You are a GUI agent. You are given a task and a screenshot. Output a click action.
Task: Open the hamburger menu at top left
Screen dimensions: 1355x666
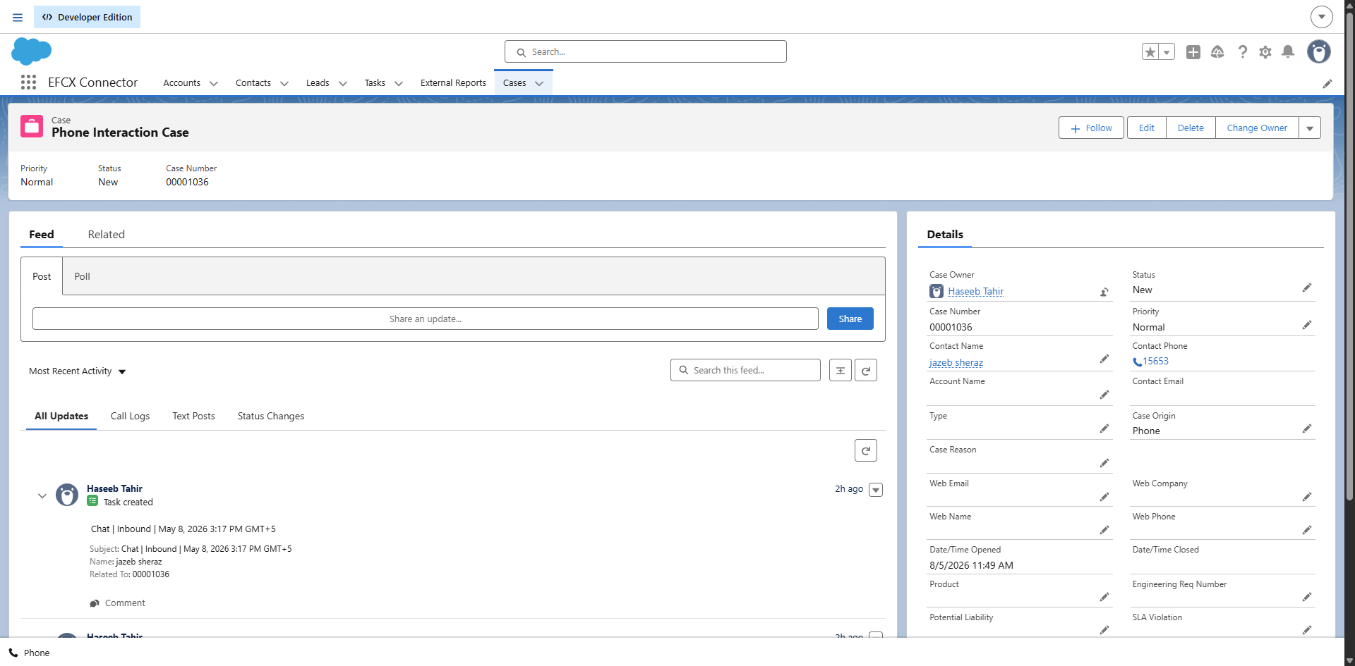[x=18, y=17]
